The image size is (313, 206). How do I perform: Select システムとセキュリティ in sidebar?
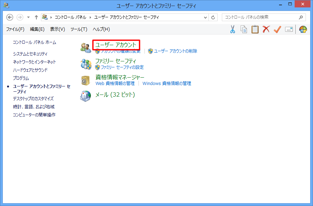[x=30, y=54]
